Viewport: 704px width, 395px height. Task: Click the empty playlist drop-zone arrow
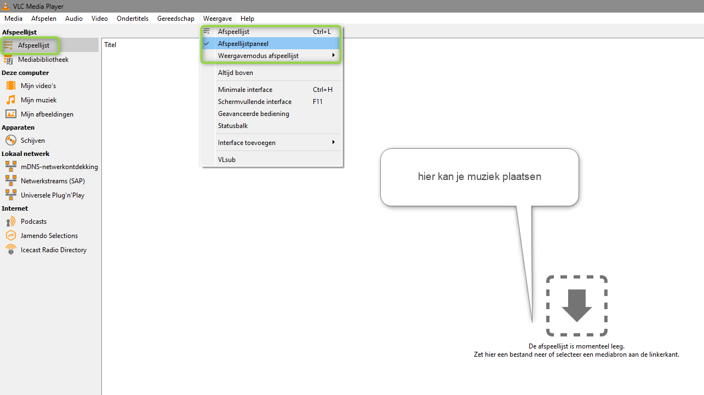coord(577,305)
